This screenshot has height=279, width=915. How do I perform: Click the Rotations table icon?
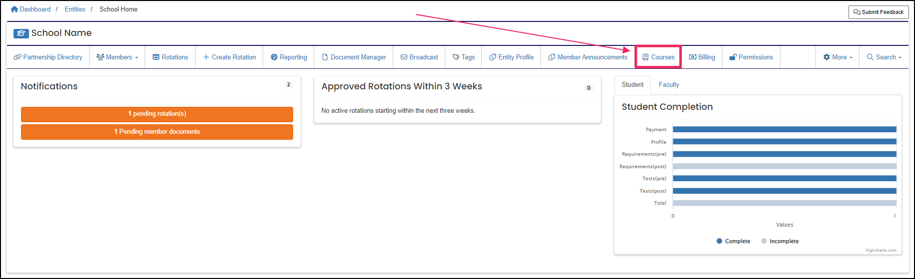156,57
